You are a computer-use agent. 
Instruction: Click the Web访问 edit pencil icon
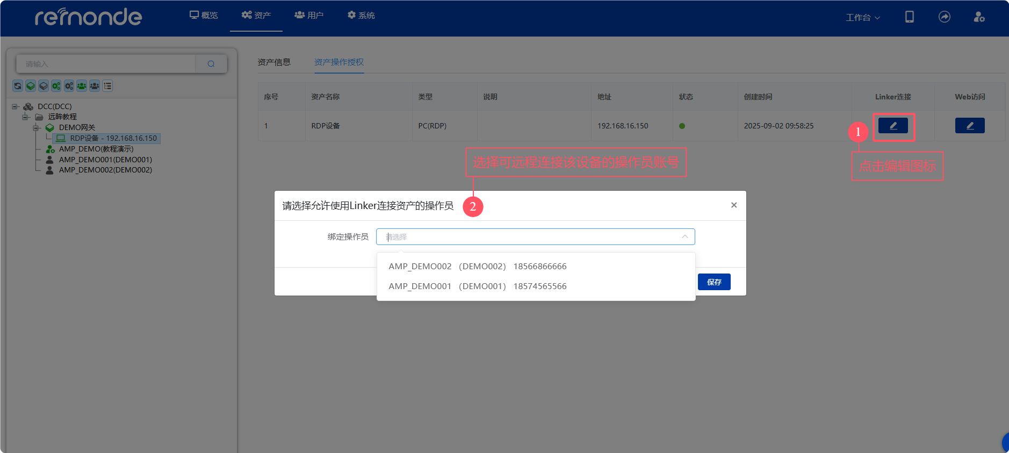[970, 126]
